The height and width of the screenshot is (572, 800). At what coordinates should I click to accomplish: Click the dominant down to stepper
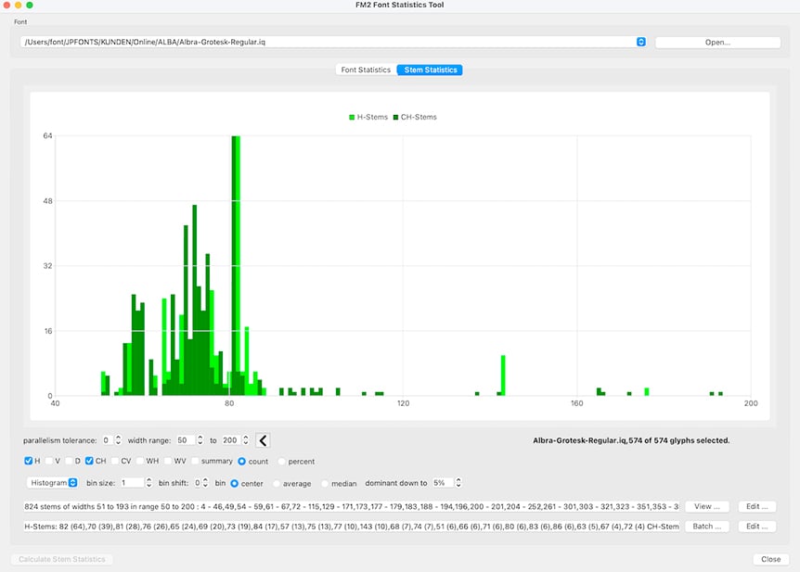tap(458, 483)
